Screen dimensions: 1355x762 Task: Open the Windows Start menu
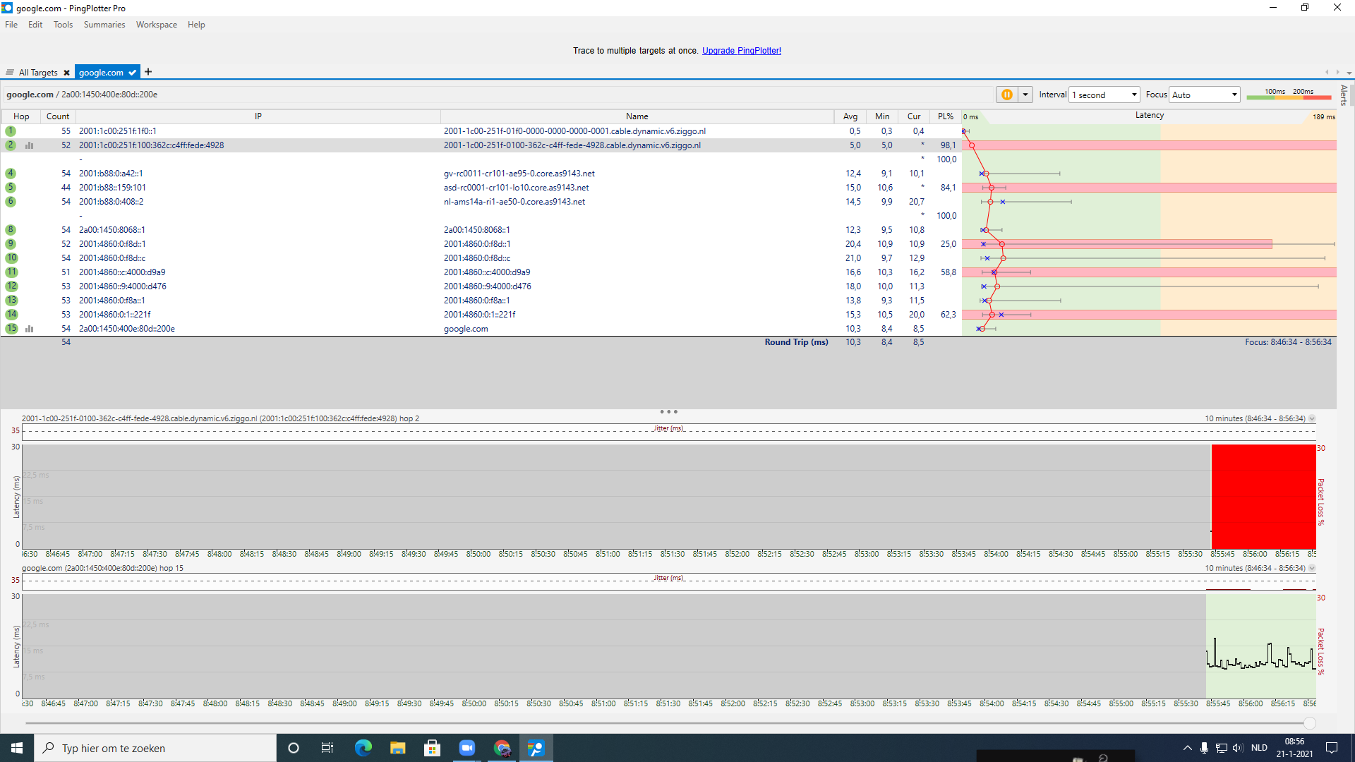pos(17,748)
